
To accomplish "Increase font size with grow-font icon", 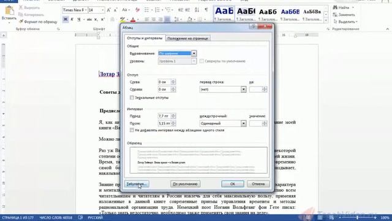I will pyautogui.click(x=109, y=10).
